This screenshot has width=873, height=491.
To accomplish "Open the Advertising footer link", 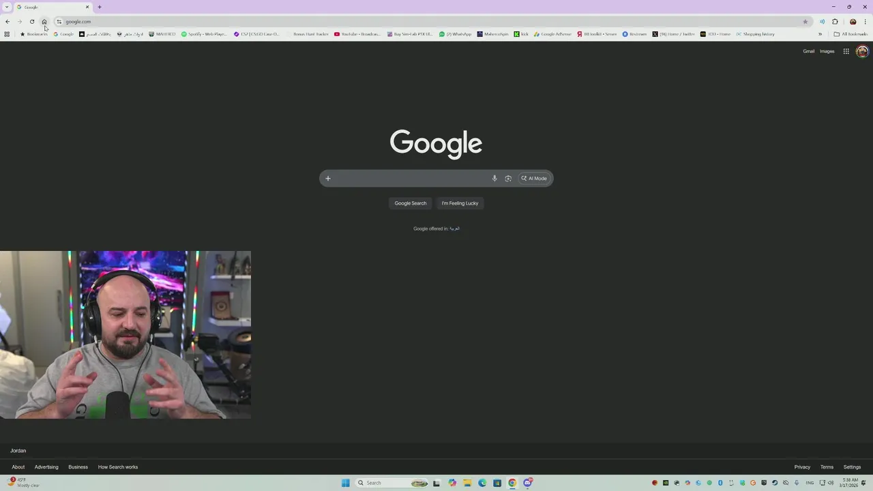I will click(46, 467).
